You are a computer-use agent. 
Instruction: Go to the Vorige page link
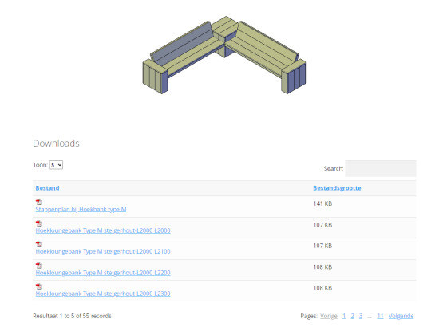point(329,316)
